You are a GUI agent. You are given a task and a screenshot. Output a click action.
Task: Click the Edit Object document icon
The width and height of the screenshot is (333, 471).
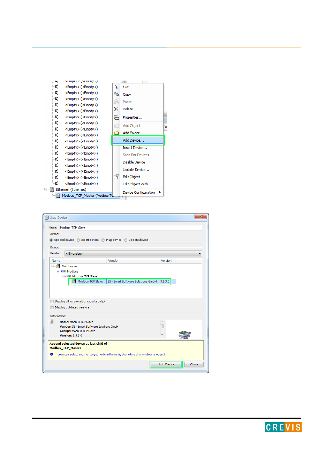116,177
